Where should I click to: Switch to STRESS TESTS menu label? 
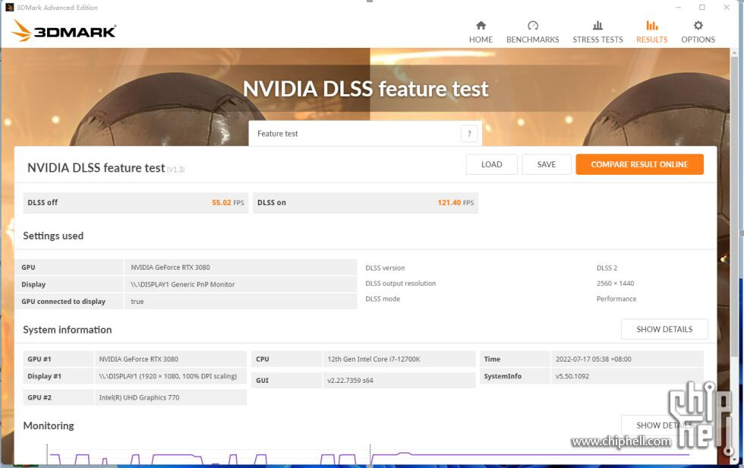598,40
